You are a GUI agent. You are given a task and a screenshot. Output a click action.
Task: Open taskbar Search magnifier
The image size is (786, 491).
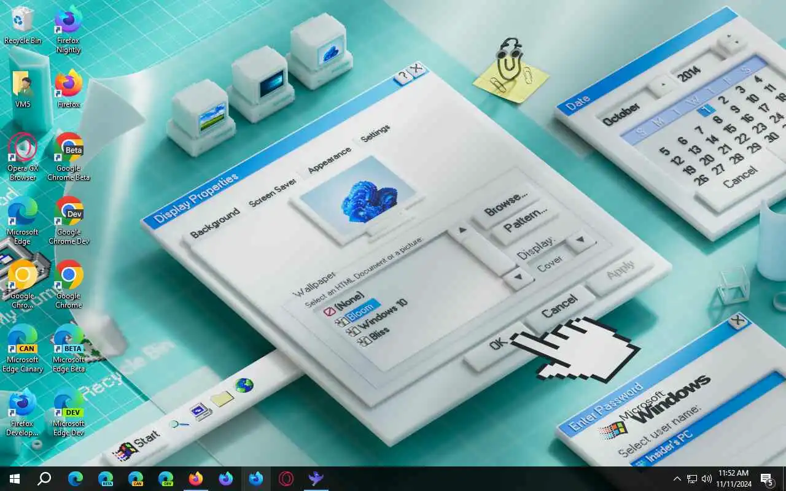click(x=44, y=479)
